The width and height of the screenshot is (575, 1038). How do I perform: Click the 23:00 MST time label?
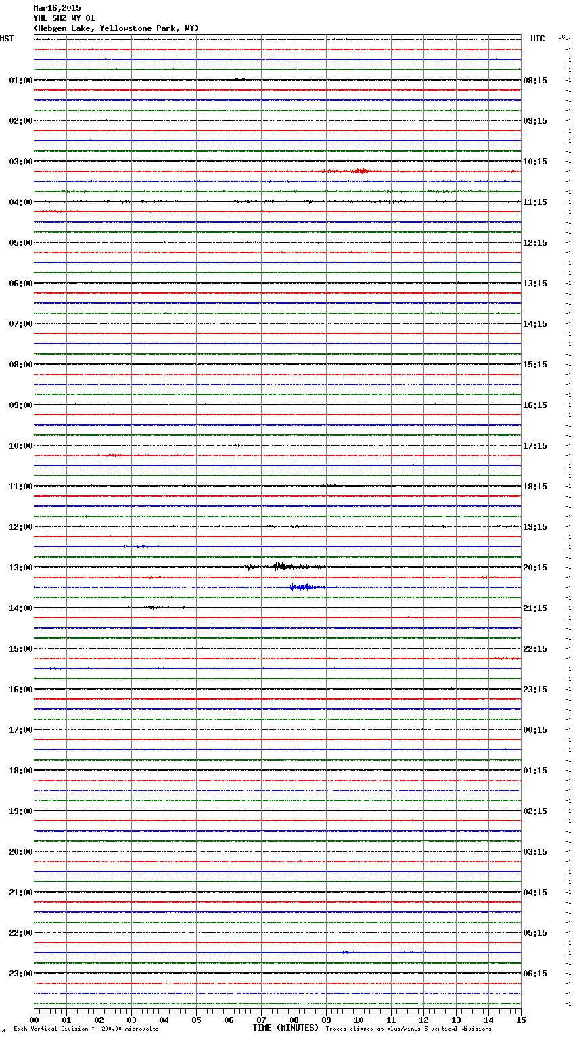pos(21,974)
